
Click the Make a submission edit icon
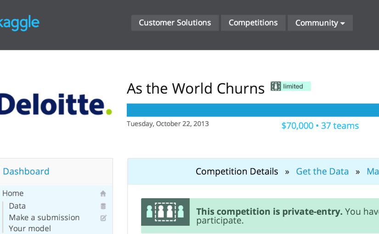click(x=103, y=218)
